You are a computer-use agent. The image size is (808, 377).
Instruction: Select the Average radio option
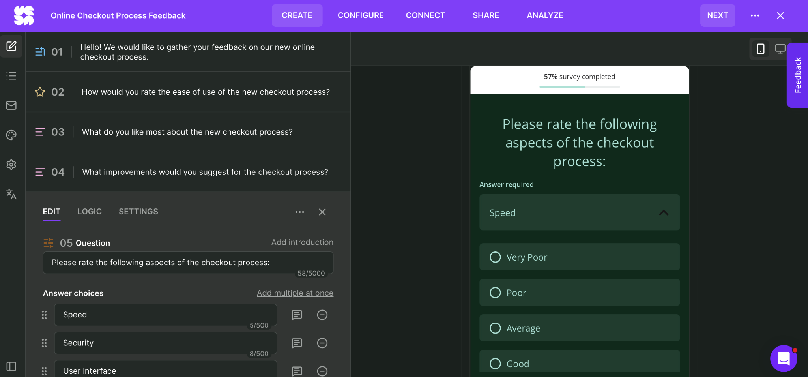pyautogui.click(x=495, y=328)
